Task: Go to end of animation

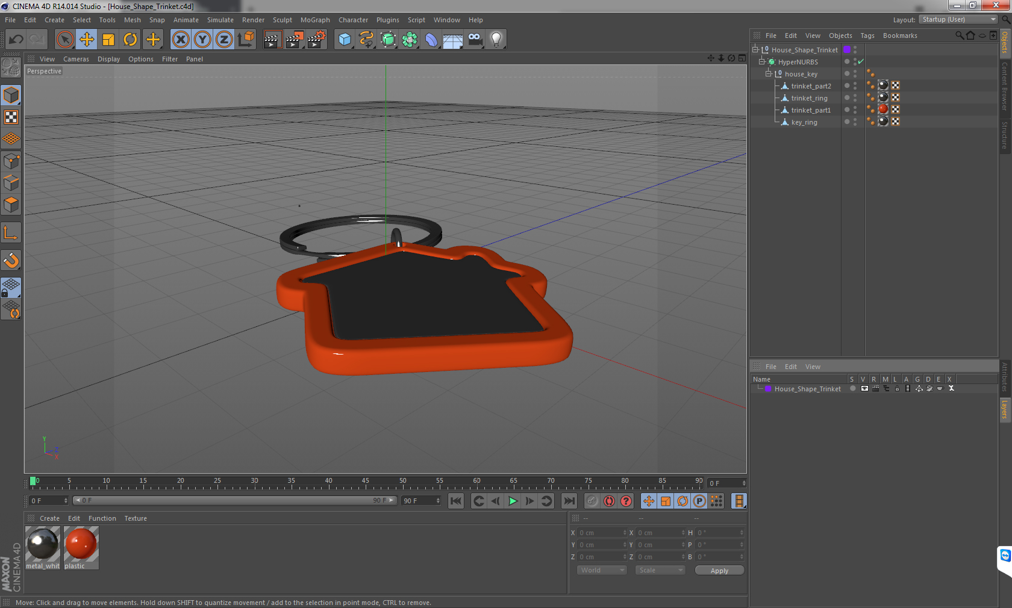Action: pos(569,501)
